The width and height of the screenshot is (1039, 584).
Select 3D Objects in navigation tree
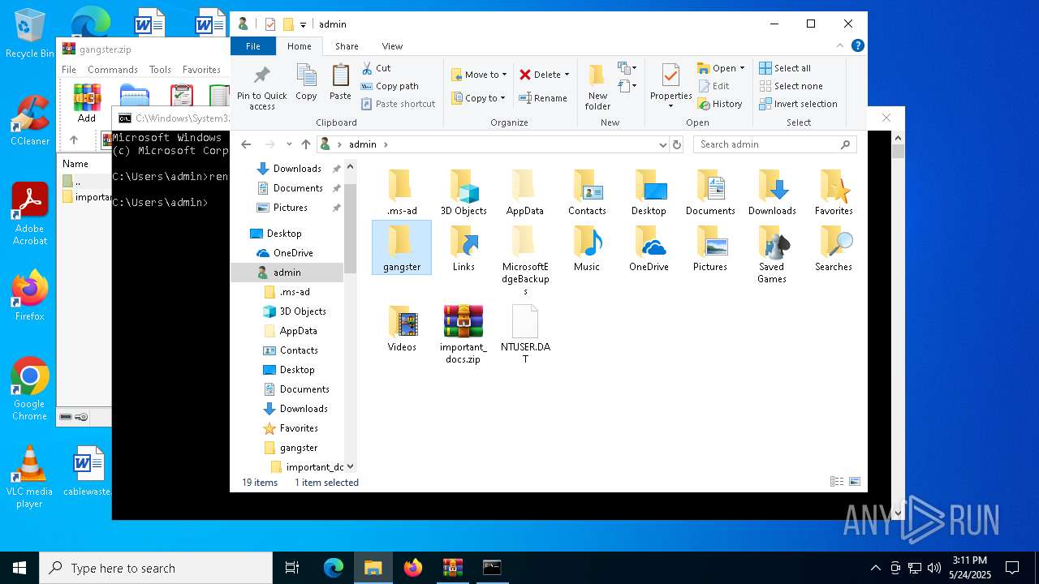pyautogui.click(x=303, y=311)
